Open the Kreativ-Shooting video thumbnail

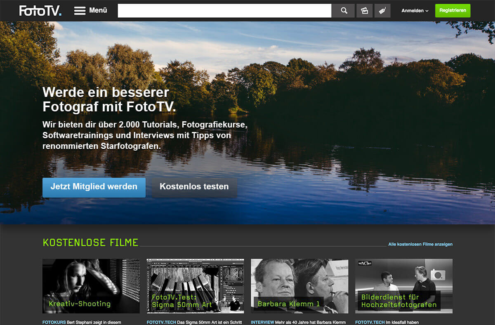pos(91,286)
